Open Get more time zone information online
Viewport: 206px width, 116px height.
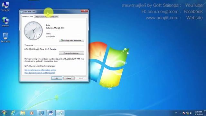[40, 70]
